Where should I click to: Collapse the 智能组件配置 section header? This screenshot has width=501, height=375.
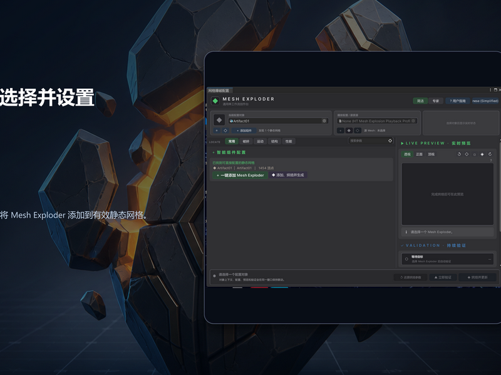[x=229, y=152]
